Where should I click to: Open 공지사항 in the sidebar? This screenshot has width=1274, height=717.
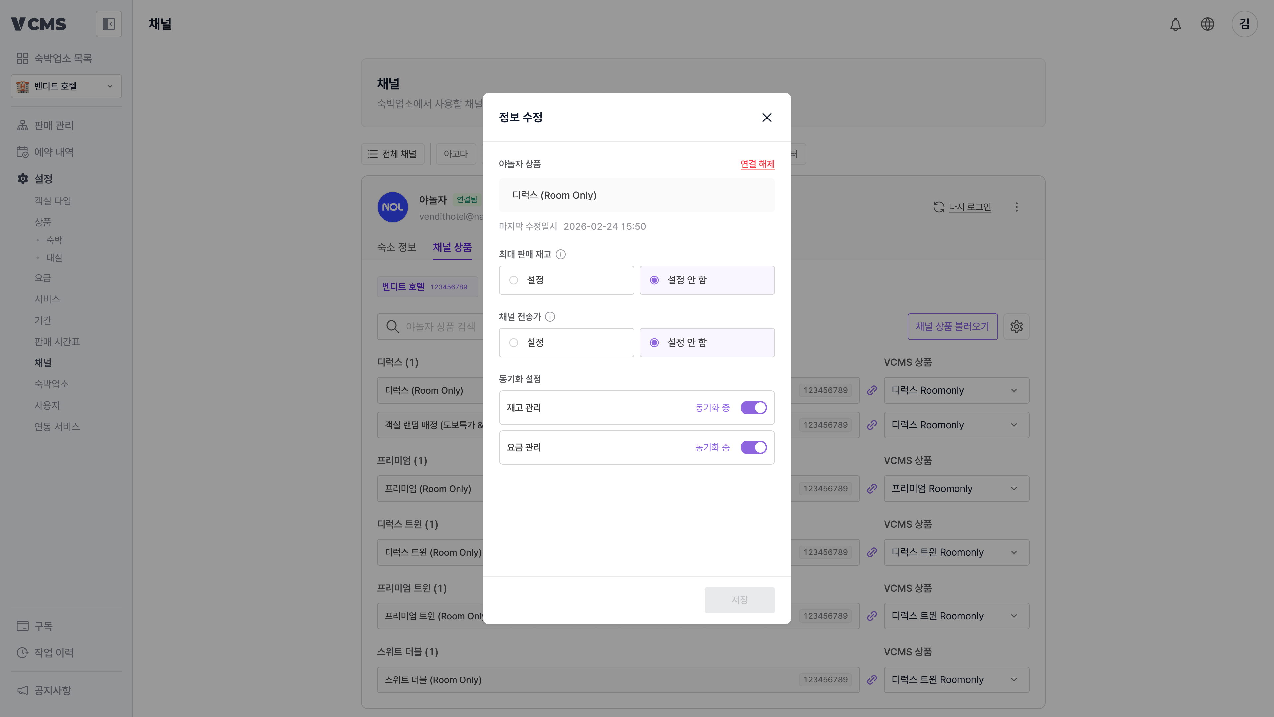pos(44,690)
